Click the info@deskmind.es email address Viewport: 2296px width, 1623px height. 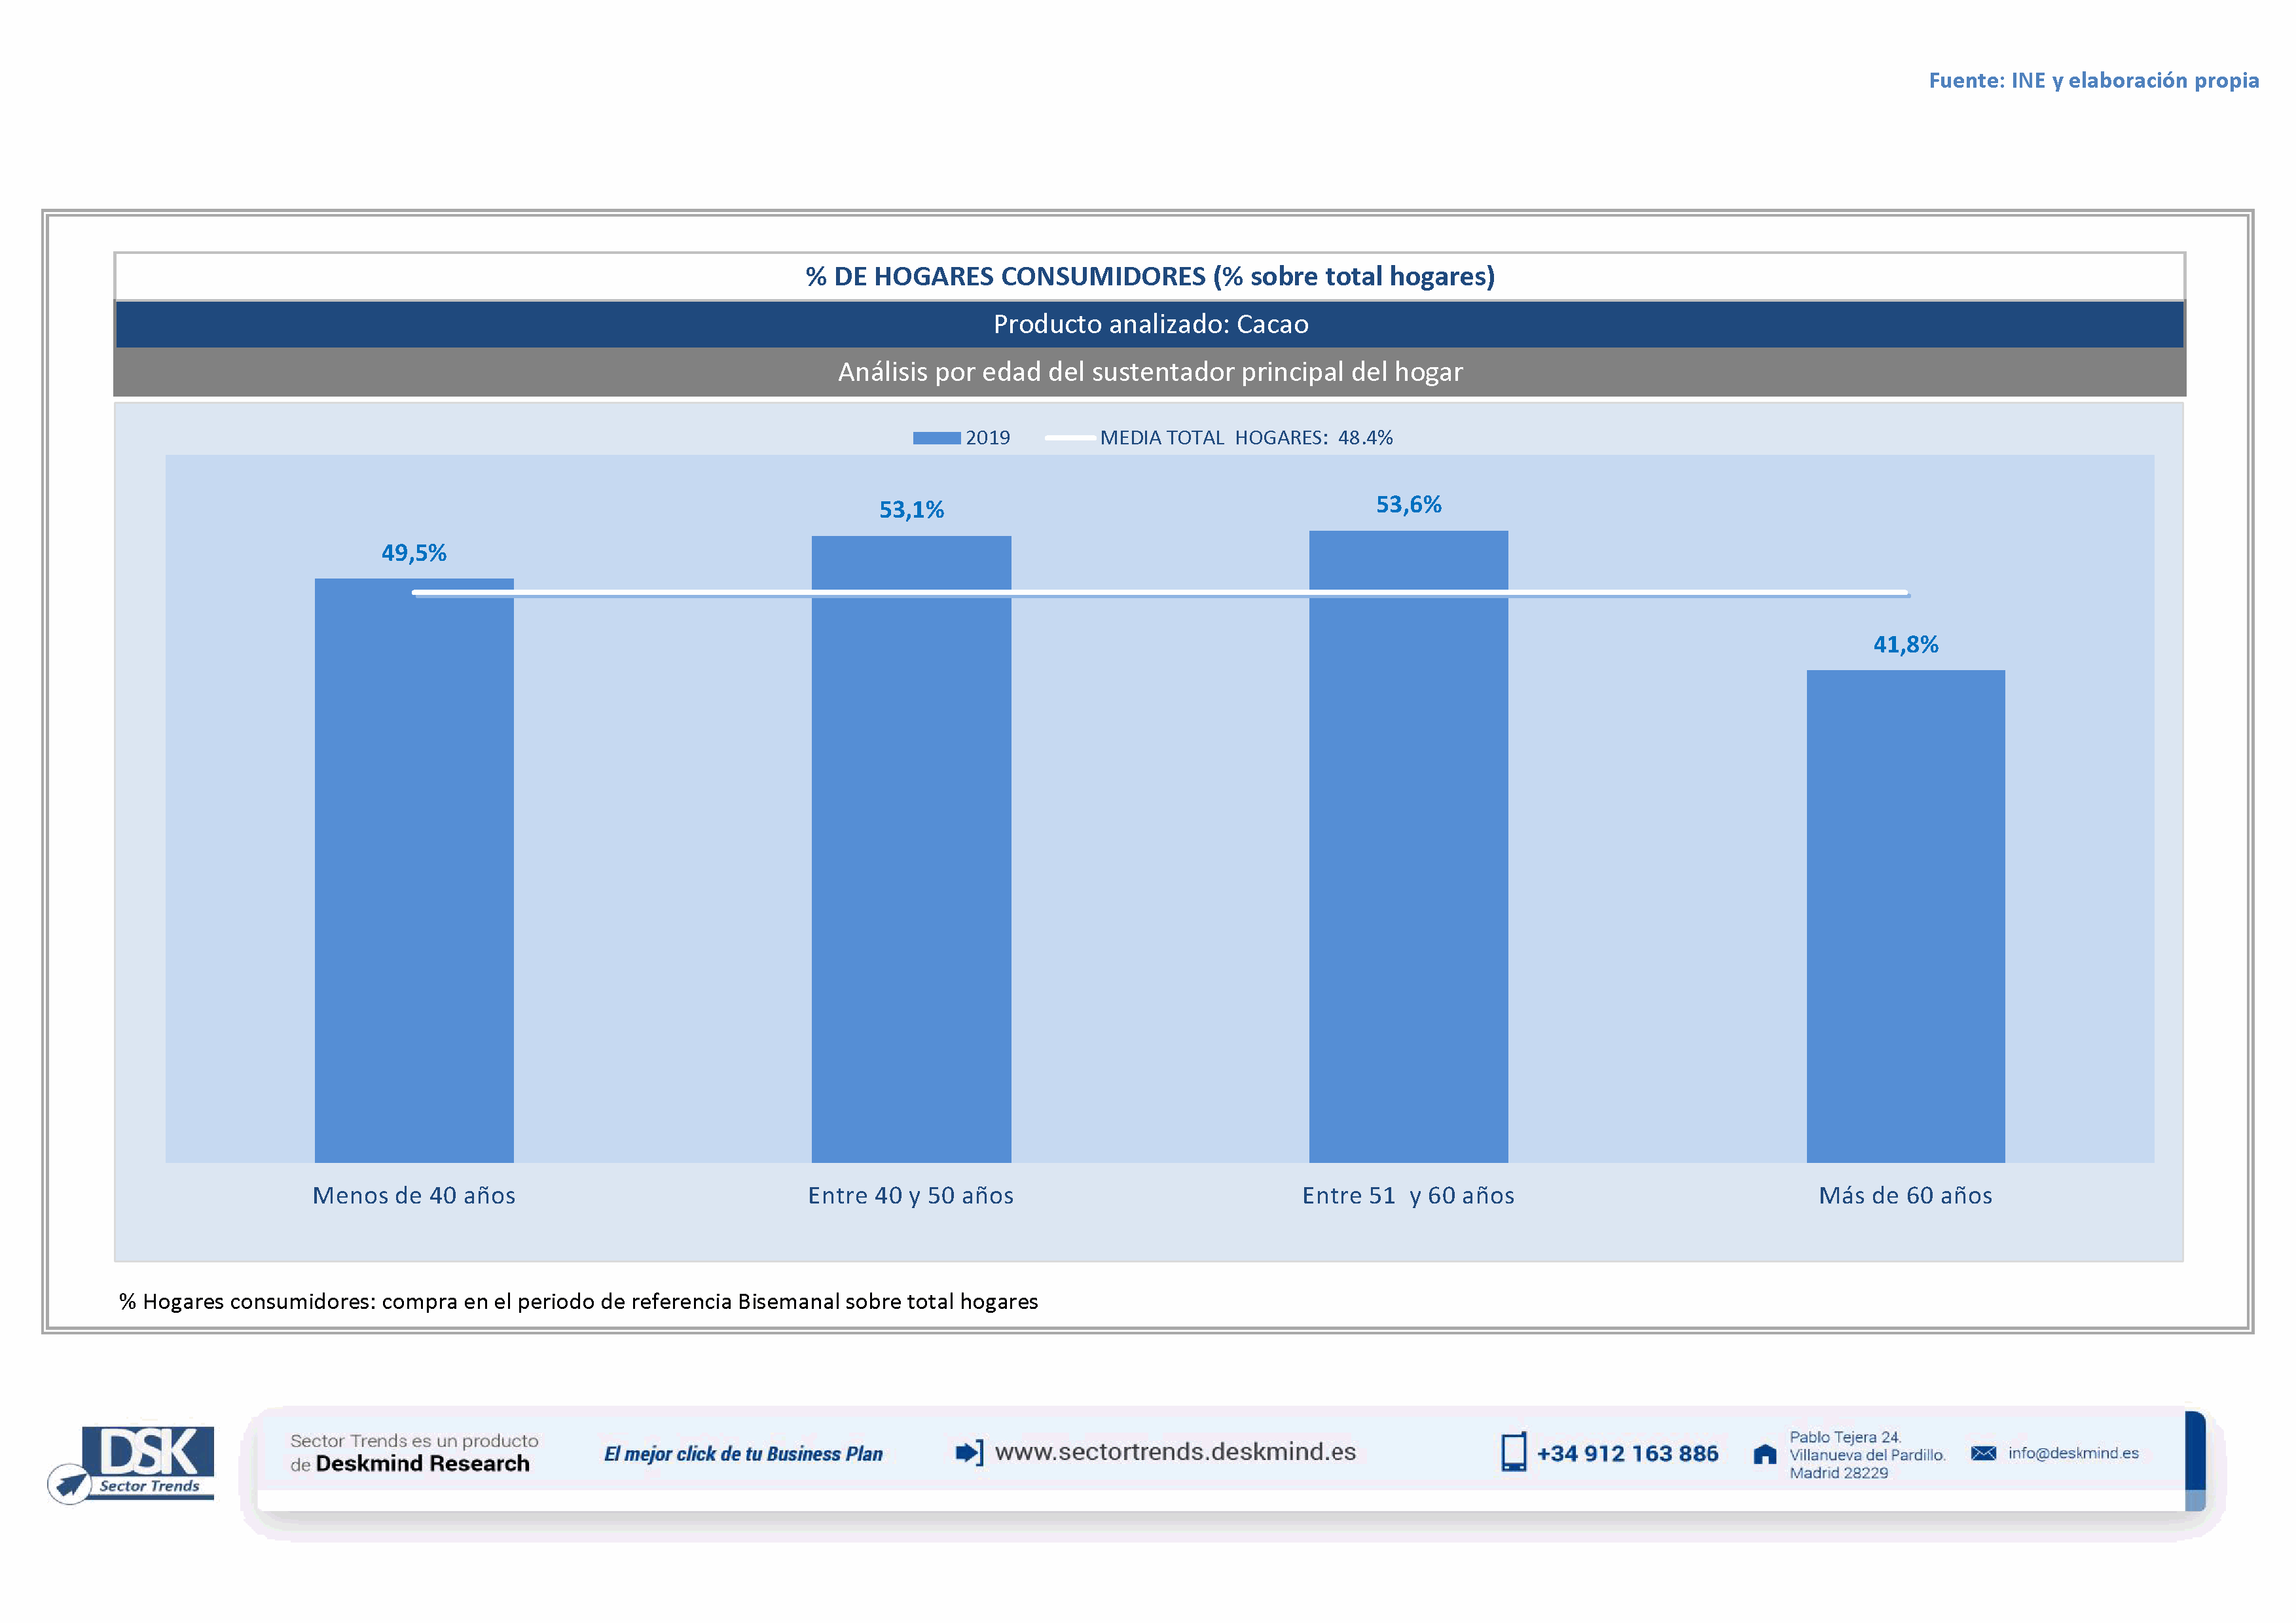click(2073, 1453)
